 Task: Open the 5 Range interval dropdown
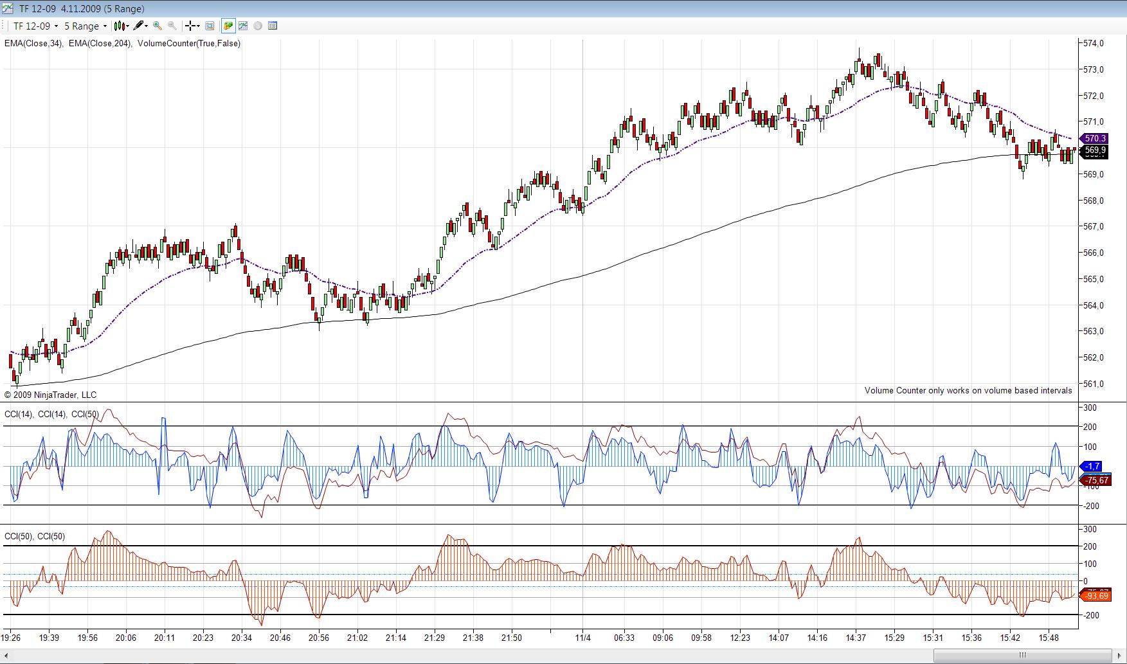pyautogui.click(x=85, y=26)
